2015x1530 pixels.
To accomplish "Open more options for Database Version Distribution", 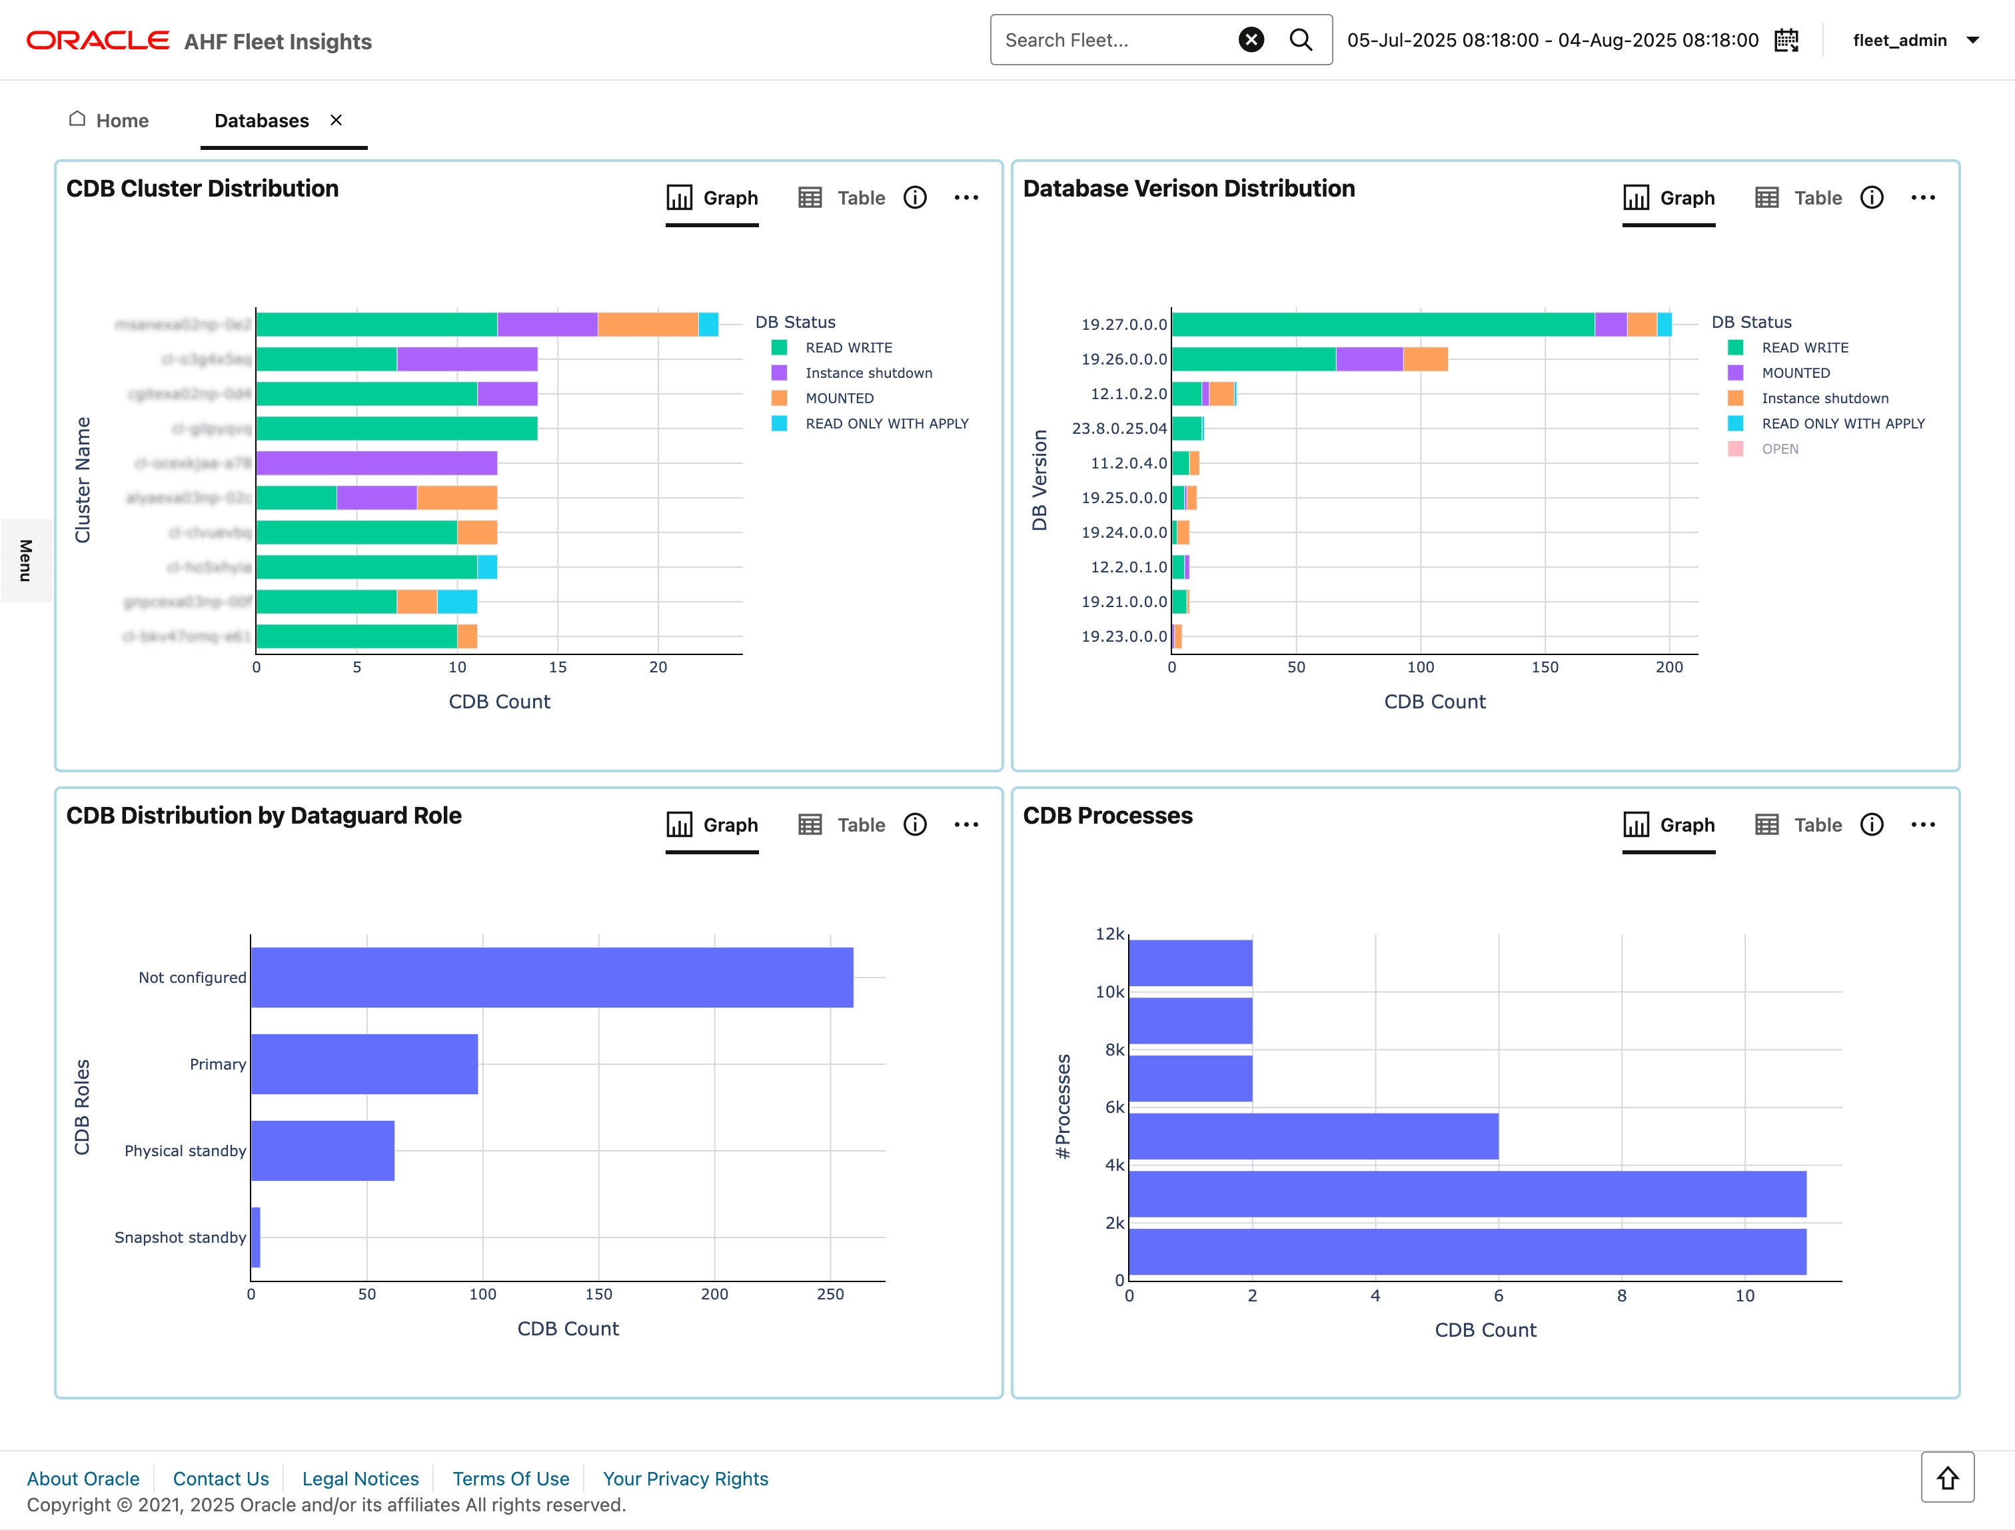I will [1922, 198].
